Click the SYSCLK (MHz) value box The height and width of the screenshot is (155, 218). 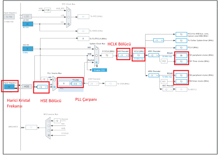pos(107,55)
